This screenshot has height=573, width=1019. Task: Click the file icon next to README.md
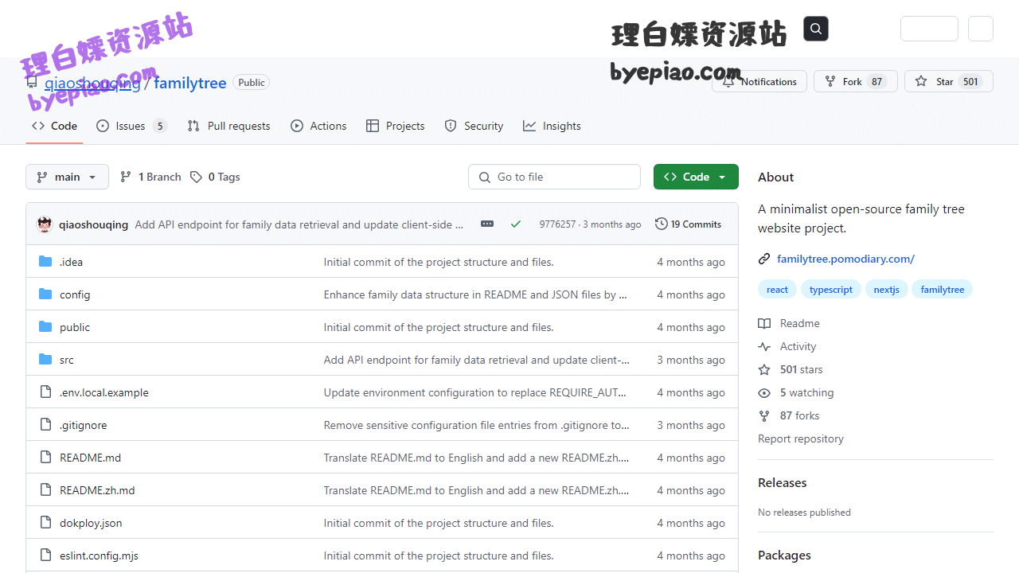tap(45, 458)
